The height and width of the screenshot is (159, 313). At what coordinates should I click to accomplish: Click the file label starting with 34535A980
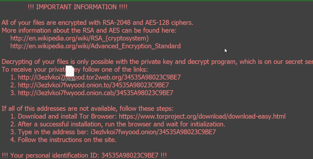tap(70, 80)
